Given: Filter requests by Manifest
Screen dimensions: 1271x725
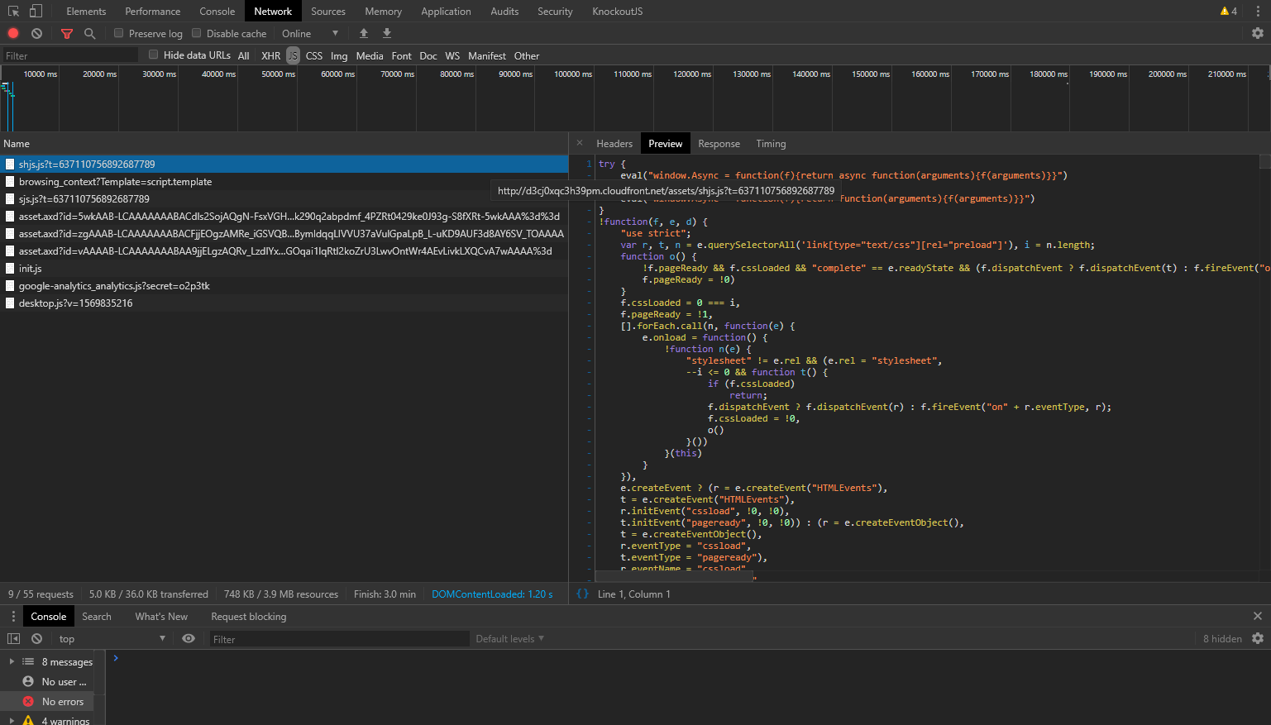Looking at the screenshot, I should pos(487,55).
